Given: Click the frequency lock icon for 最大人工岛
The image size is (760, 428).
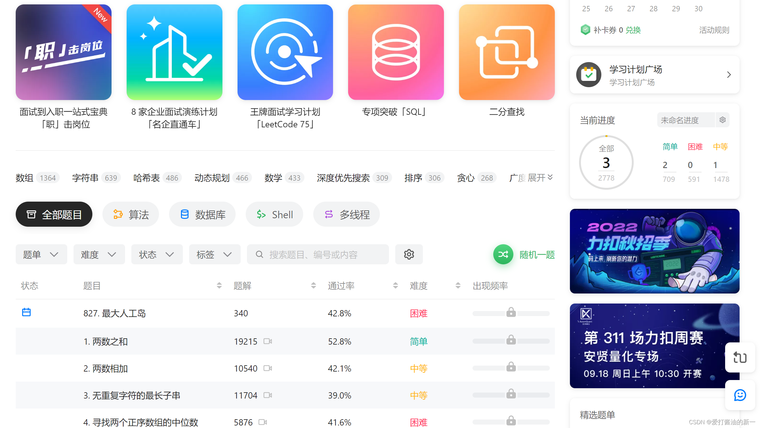Looking at the screenshot, I should 511,312.
